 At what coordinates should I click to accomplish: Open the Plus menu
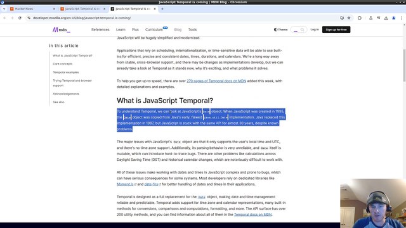135,30
